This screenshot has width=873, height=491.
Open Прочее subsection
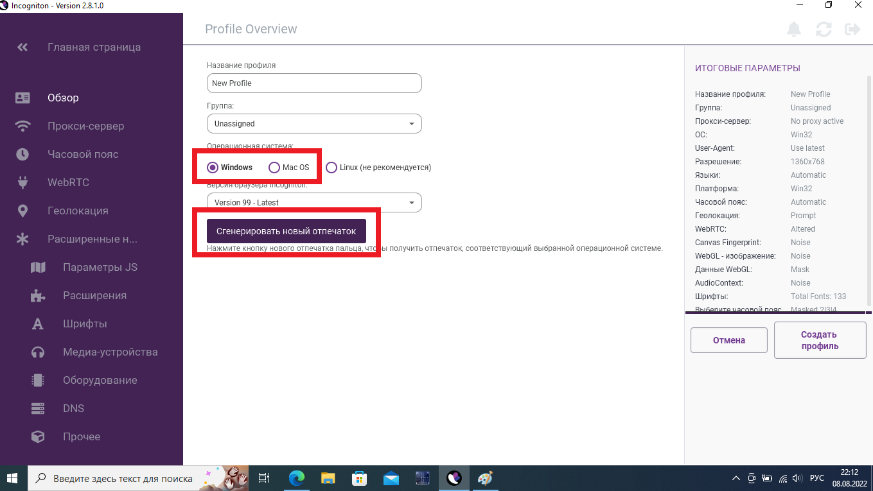point(82,436)
